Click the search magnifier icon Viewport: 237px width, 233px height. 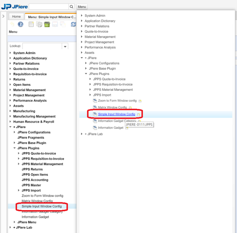pyautogui.click(x=71, y=7)
